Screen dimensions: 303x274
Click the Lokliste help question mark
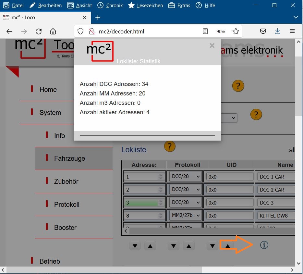coord(169,146)
